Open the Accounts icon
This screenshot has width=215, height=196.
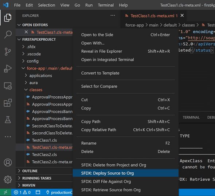tap(8, 163)
